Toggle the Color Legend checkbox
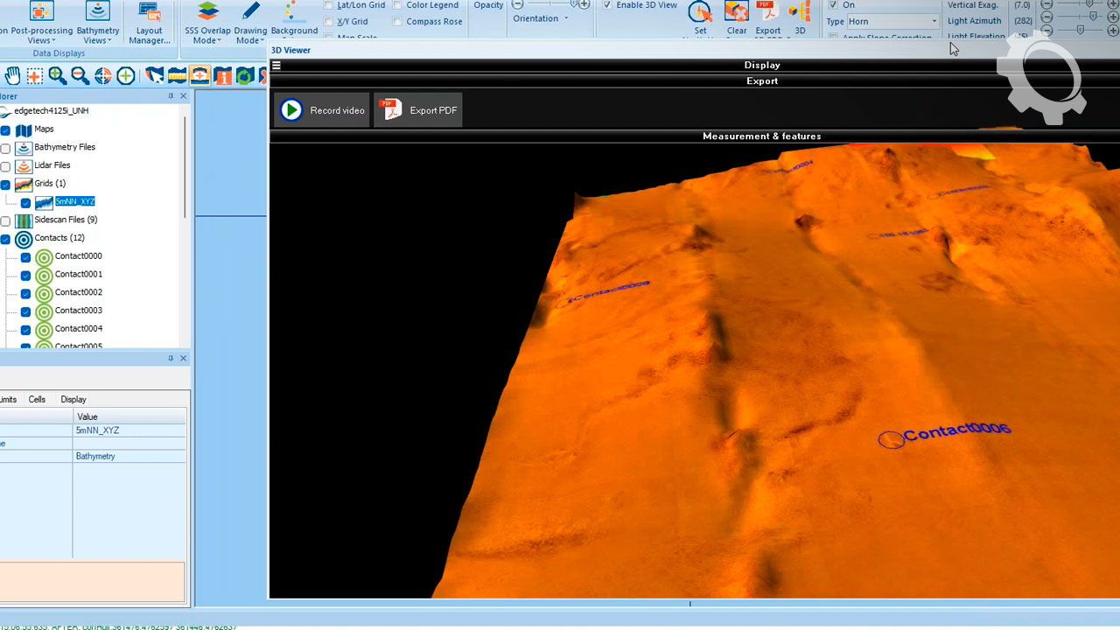The width and height of the screenshot is (1120, 630). point(398,5)
